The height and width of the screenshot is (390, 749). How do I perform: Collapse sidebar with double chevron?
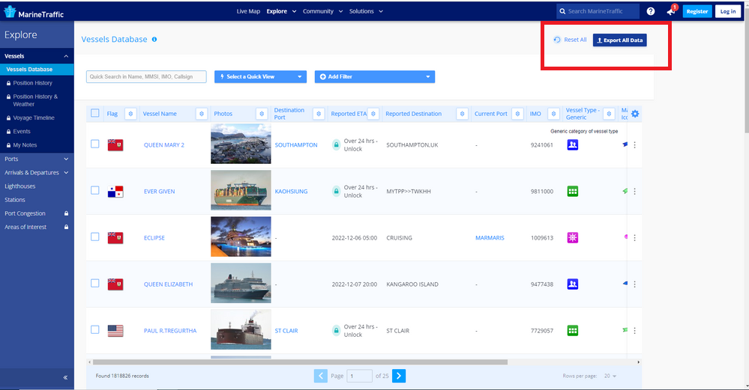point(65,377)
